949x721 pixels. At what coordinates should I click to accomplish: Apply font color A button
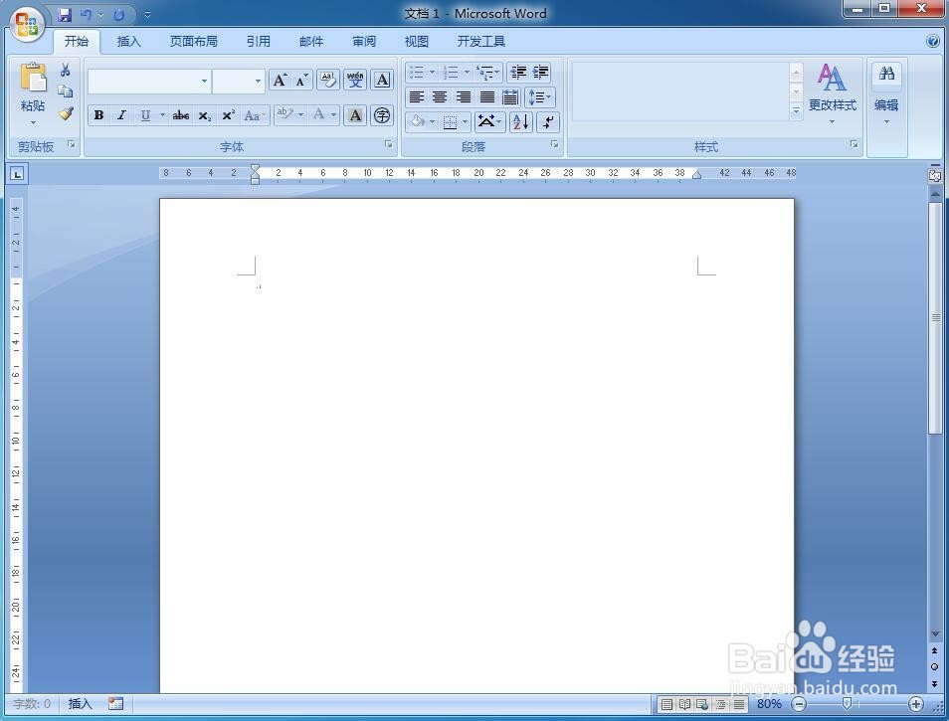(319, 113)
